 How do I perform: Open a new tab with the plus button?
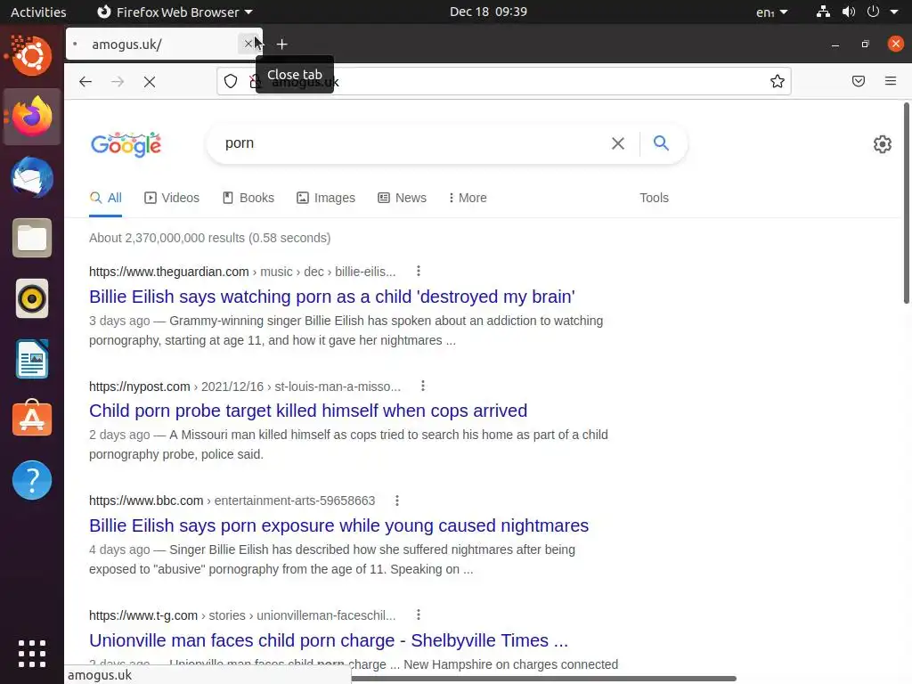coord(282,45)
